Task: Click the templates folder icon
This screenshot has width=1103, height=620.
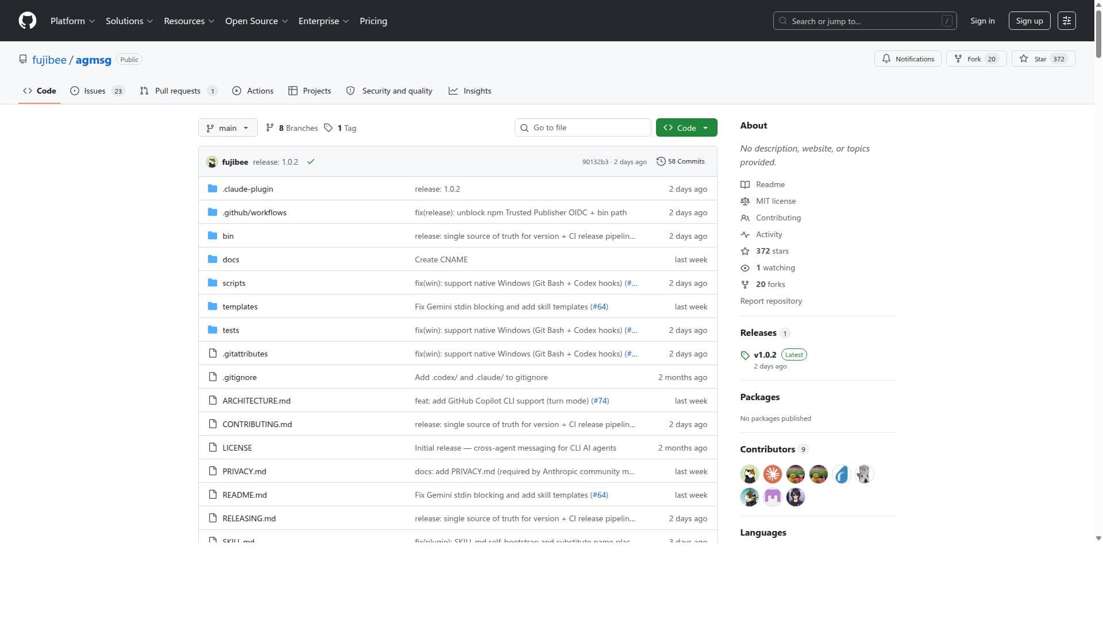Action: [x=213, y=307]
